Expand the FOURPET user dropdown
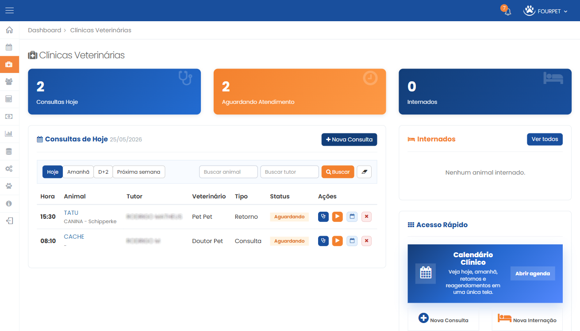The image size is (580, 331). [x=545, y=11]
